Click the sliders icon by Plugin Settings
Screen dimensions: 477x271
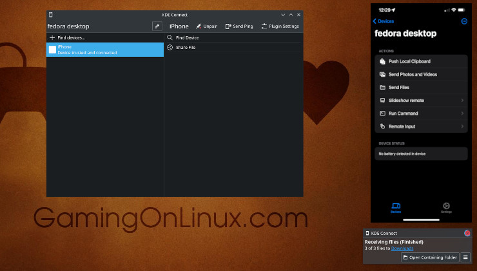(x=264, y=26)
